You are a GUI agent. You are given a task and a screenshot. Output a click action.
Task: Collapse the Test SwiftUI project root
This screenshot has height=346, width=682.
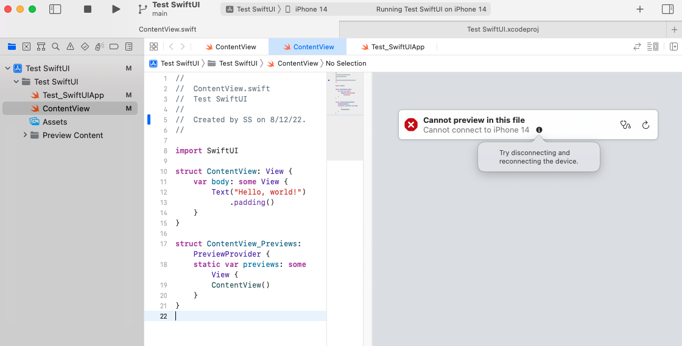[x=7, y=68]
